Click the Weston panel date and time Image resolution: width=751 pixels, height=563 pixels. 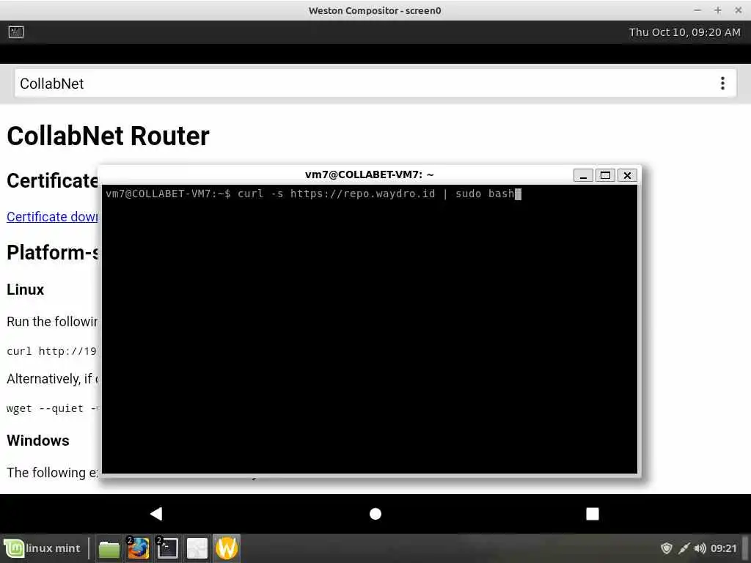click(684, 32)
